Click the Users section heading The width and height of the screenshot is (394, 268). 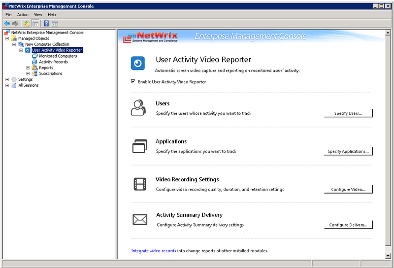(163, 103)
